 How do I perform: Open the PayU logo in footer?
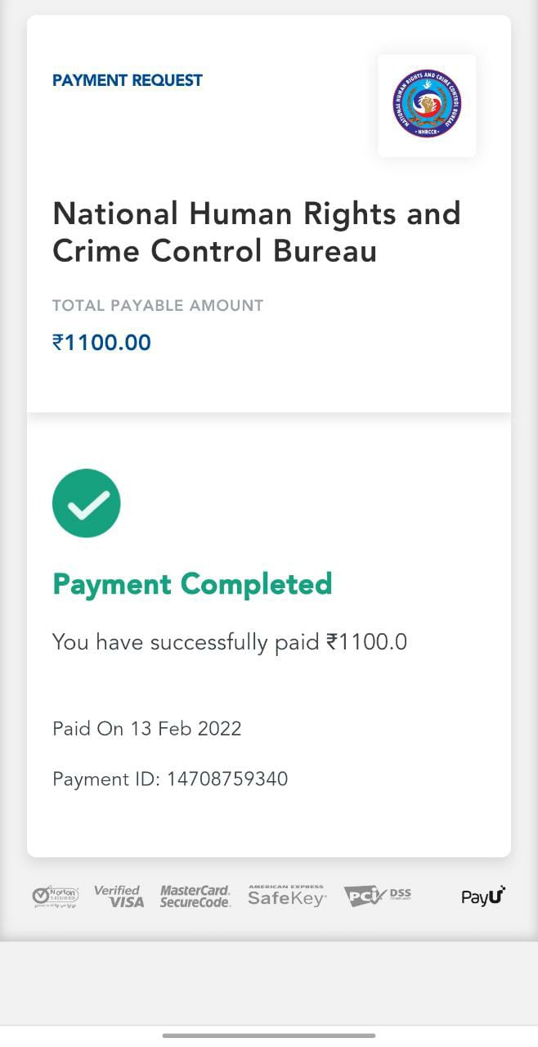pyautogui.click(x=483, y=896)
